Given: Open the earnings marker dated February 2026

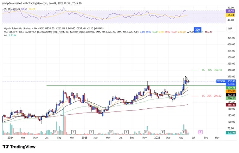Looking at the screenshot, I should point(163,132).
